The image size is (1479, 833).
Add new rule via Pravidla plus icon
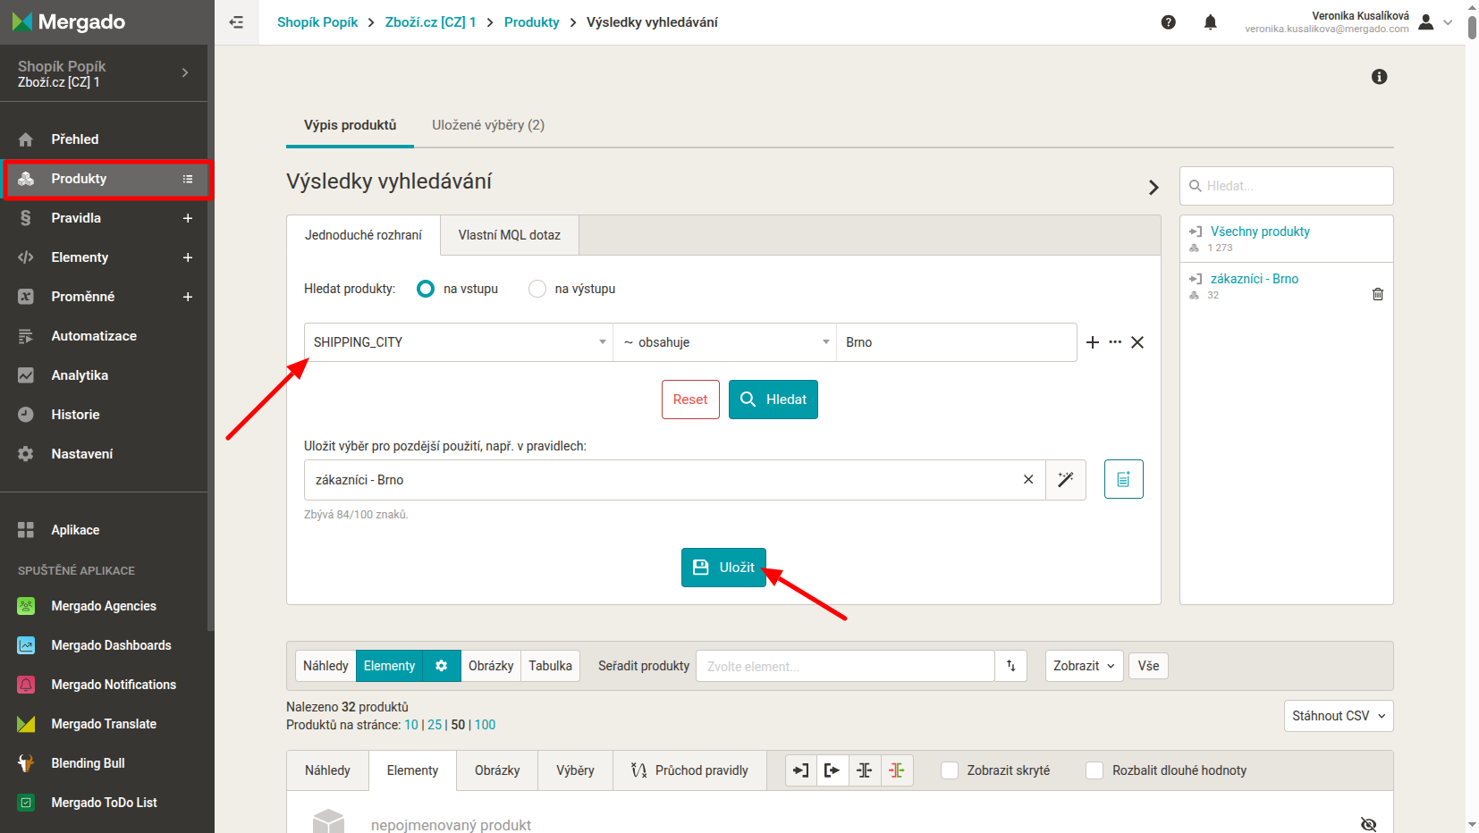click(188, 218)
